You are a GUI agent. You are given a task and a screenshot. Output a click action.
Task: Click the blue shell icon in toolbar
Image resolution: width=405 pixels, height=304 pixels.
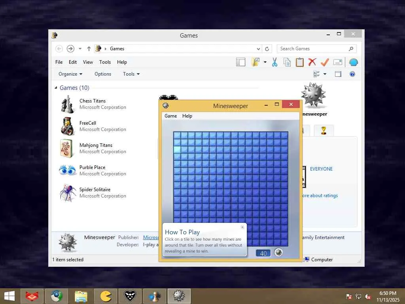pos(353,62)
